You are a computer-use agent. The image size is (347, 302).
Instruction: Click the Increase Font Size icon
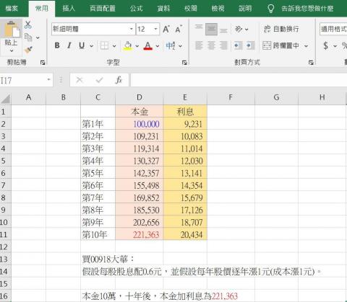[166, 29]
